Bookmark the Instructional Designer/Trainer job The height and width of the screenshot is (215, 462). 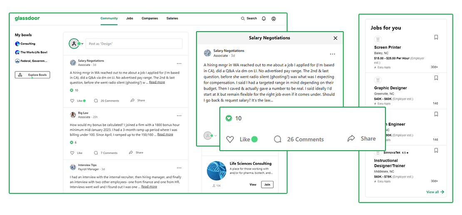(436, 150)
